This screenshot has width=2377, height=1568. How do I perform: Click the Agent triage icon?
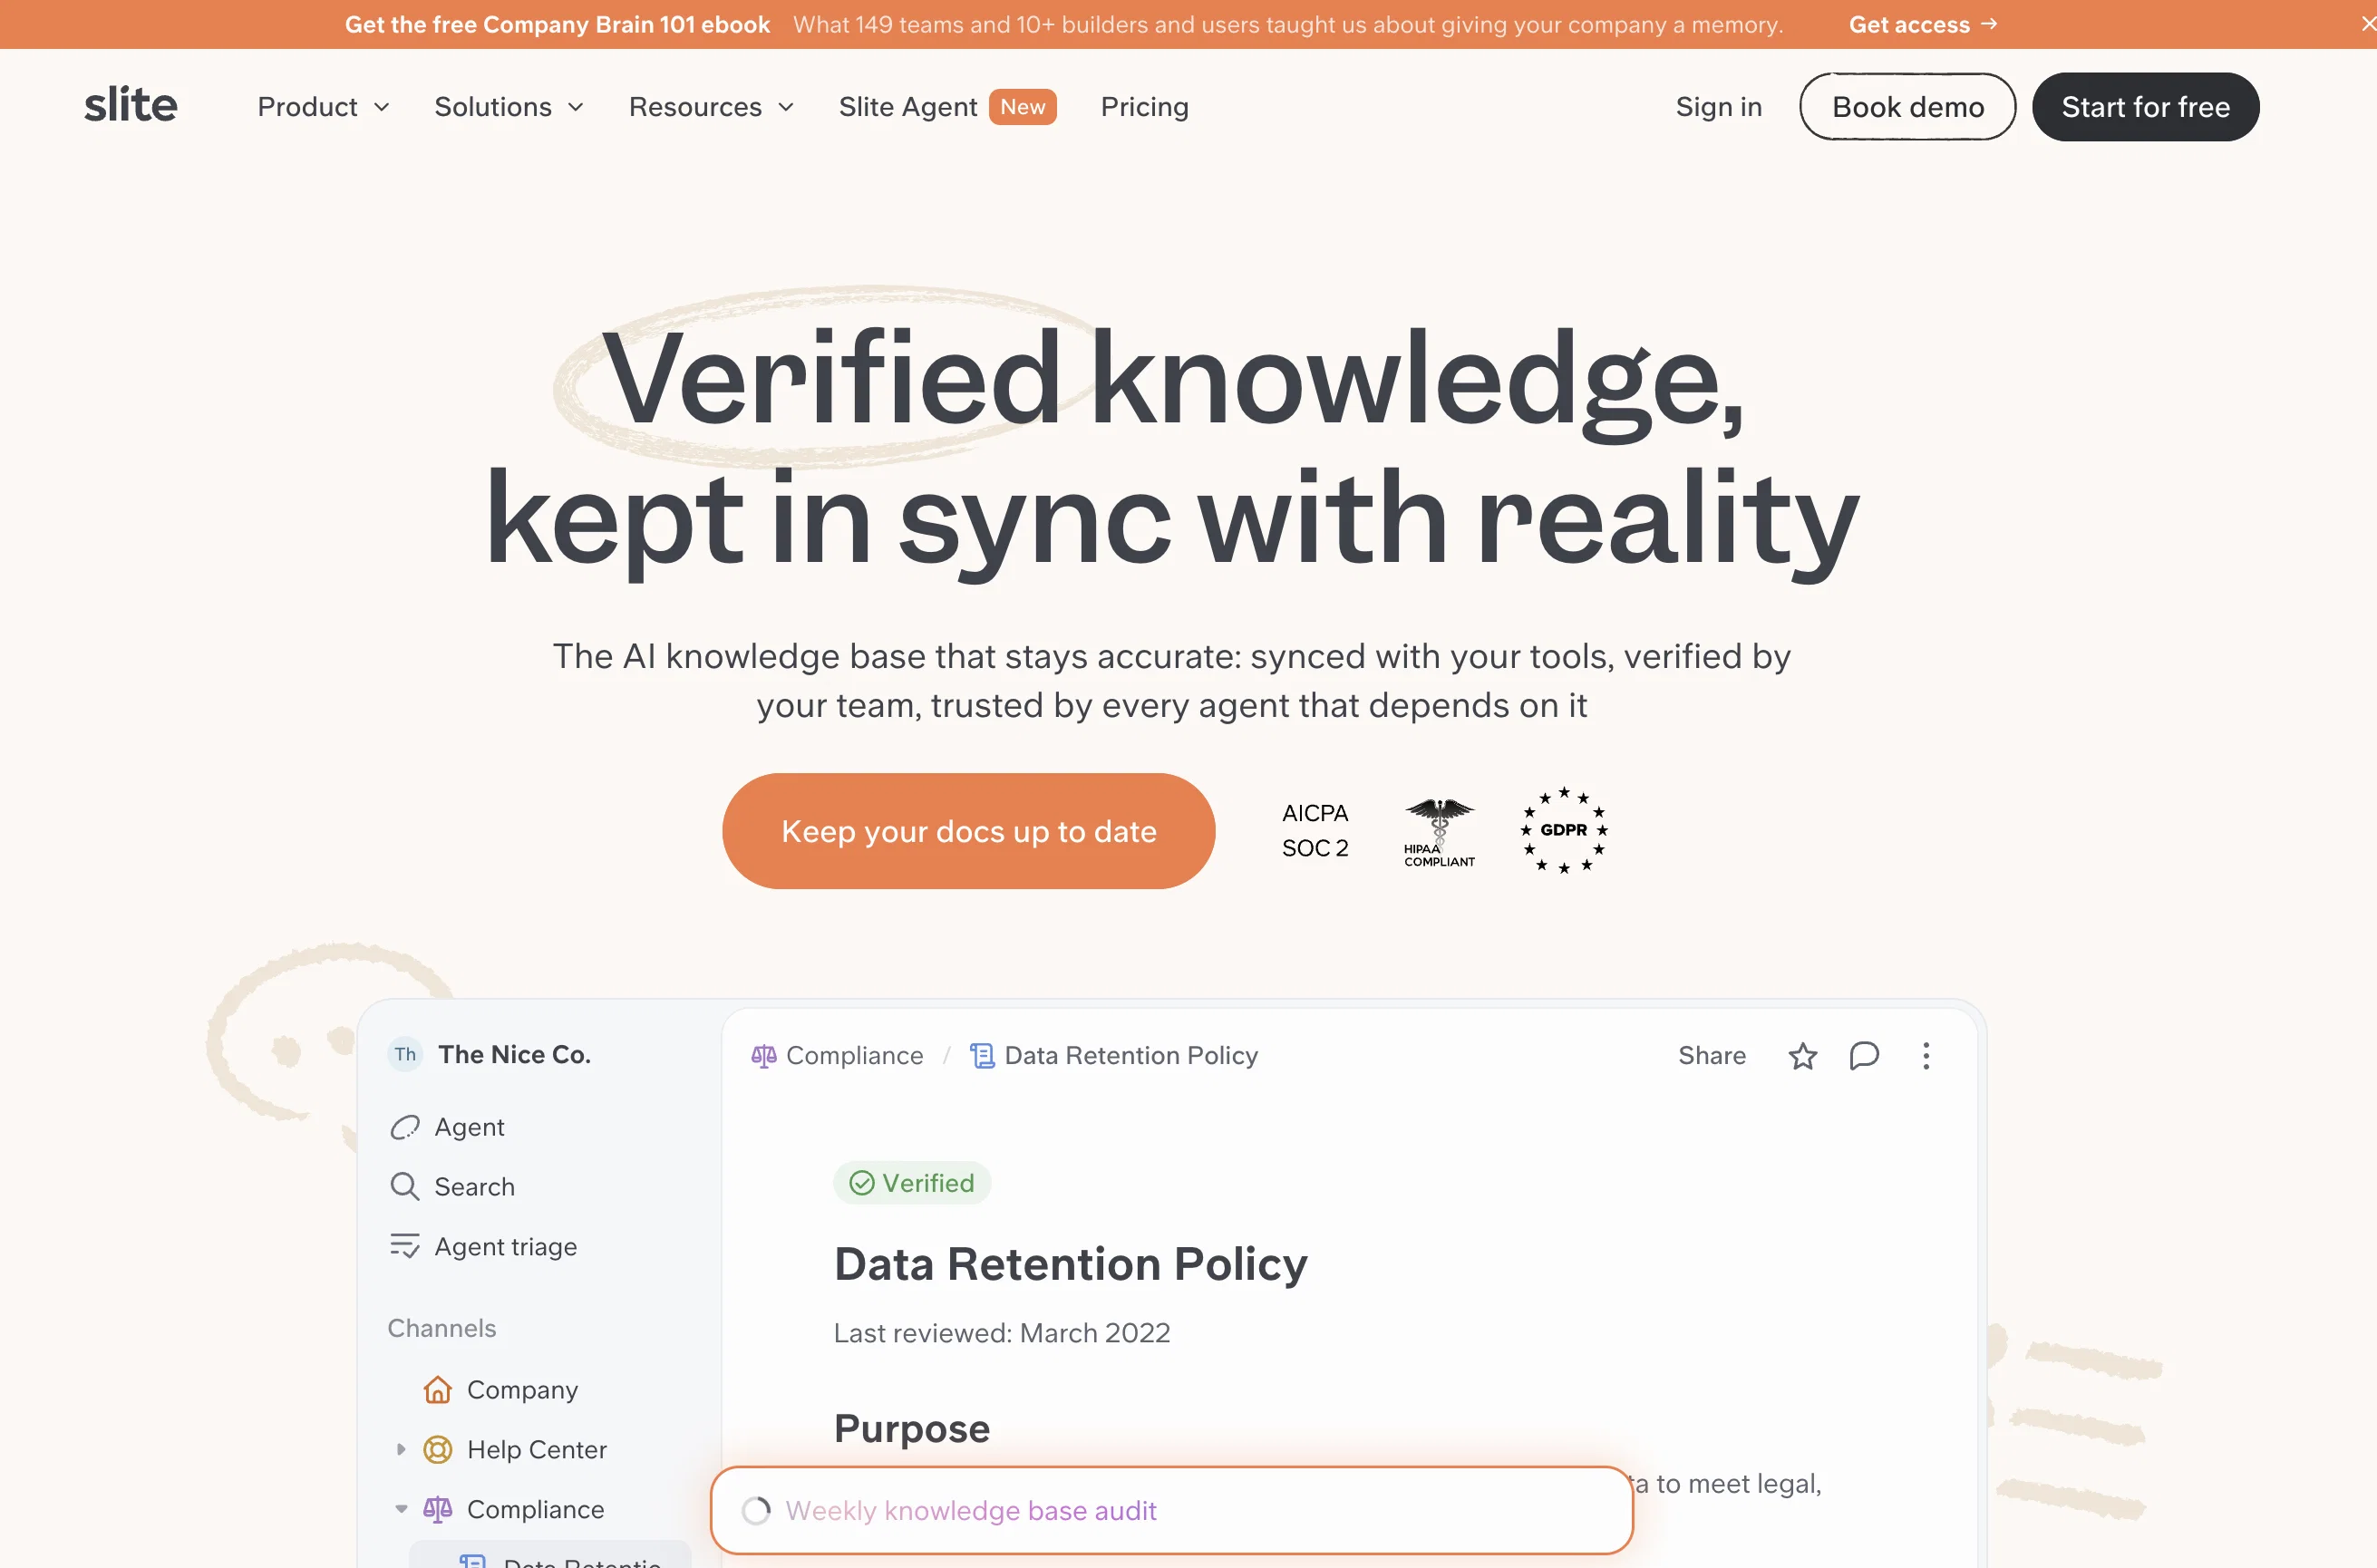click(405, 1246)
